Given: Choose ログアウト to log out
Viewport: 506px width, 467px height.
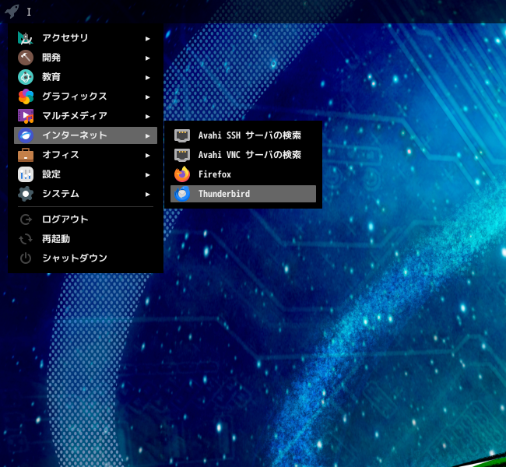Looking at the screenshot, I should [x=86, y=219].
